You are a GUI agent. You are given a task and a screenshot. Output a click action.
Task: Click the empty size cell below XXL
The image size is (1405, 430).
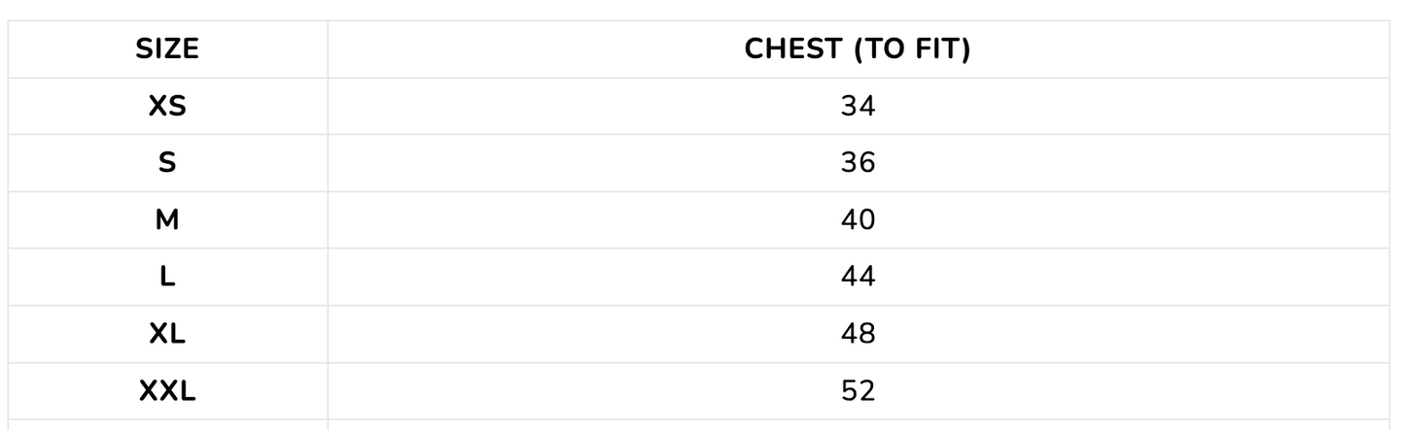pos(167,424)
